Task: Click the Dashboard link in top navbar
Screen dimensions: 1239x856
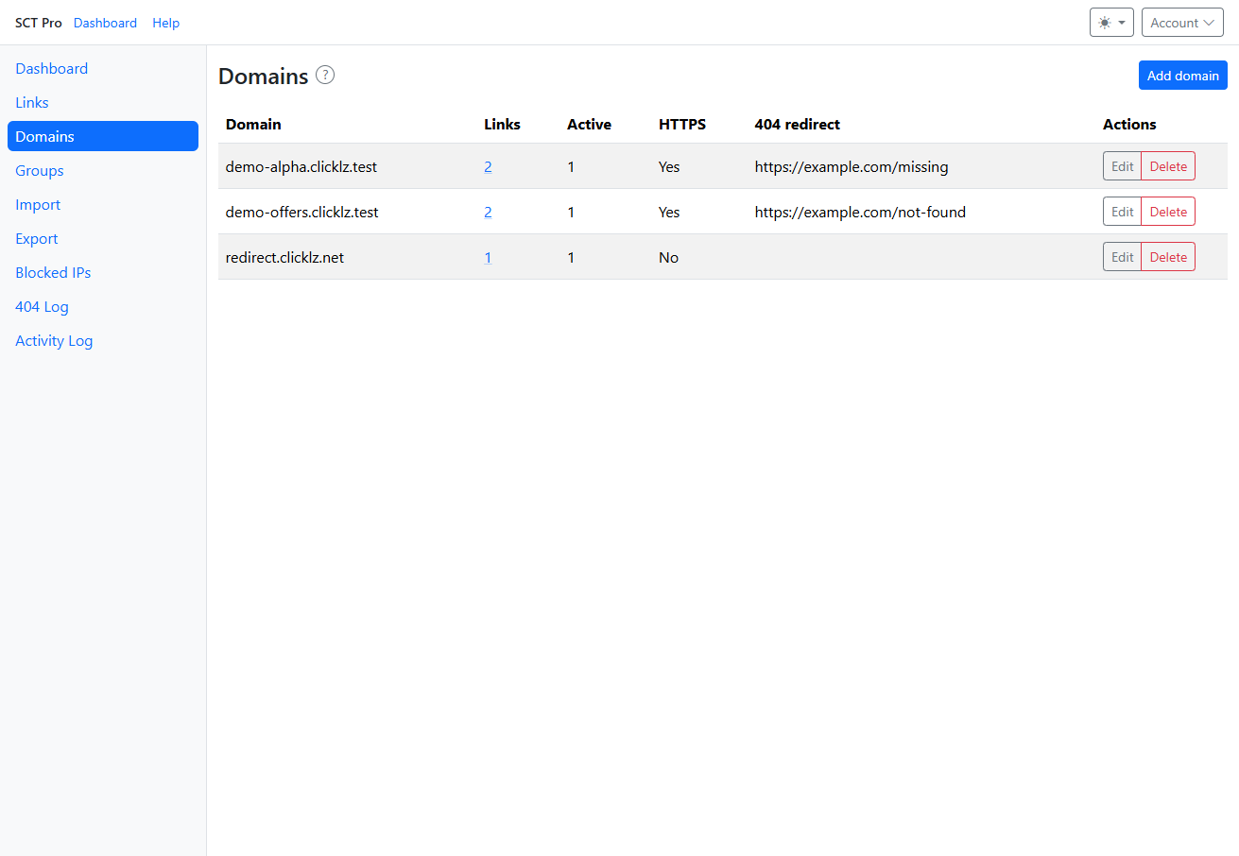Action: pos(105,23)
